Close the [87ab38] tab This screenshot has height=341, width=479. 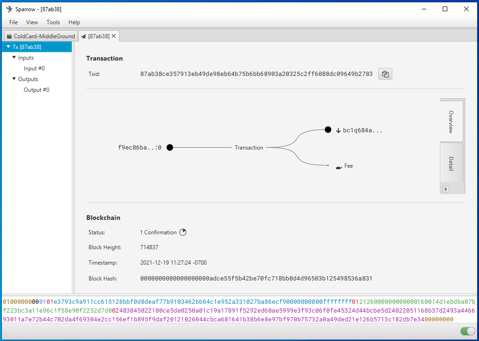point(114,36)
